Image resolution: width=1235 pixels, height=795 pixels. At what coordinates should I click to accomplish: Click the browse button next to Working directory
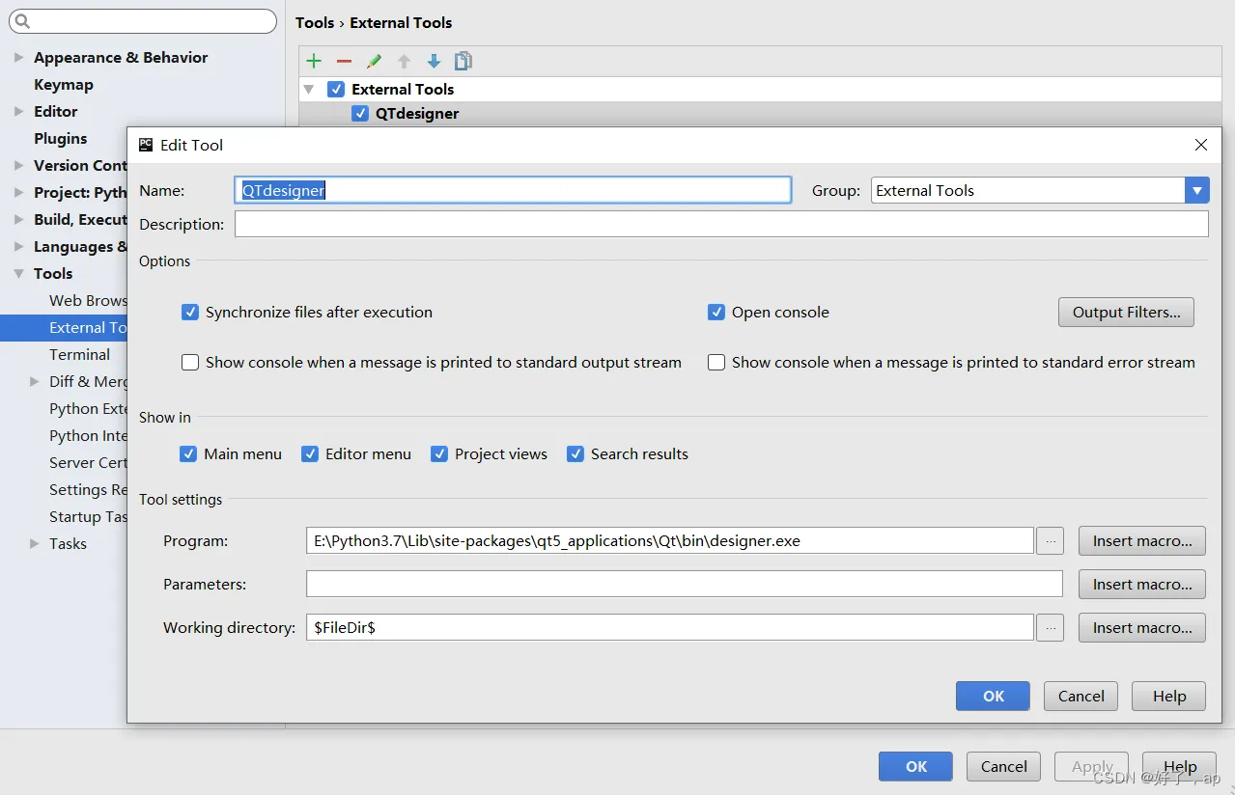[1050, 628]
